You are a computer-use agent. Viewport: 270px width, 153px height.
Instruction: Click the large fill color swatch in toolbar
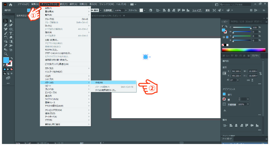[6, 60]
